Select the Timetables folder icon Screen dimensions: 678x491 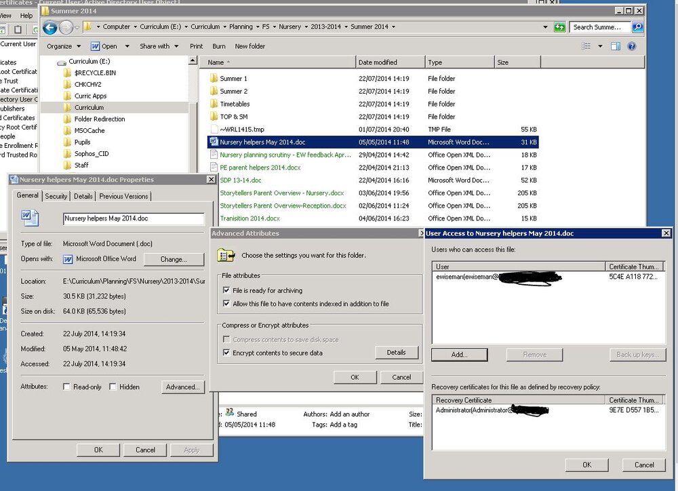(x=213, y=104)
